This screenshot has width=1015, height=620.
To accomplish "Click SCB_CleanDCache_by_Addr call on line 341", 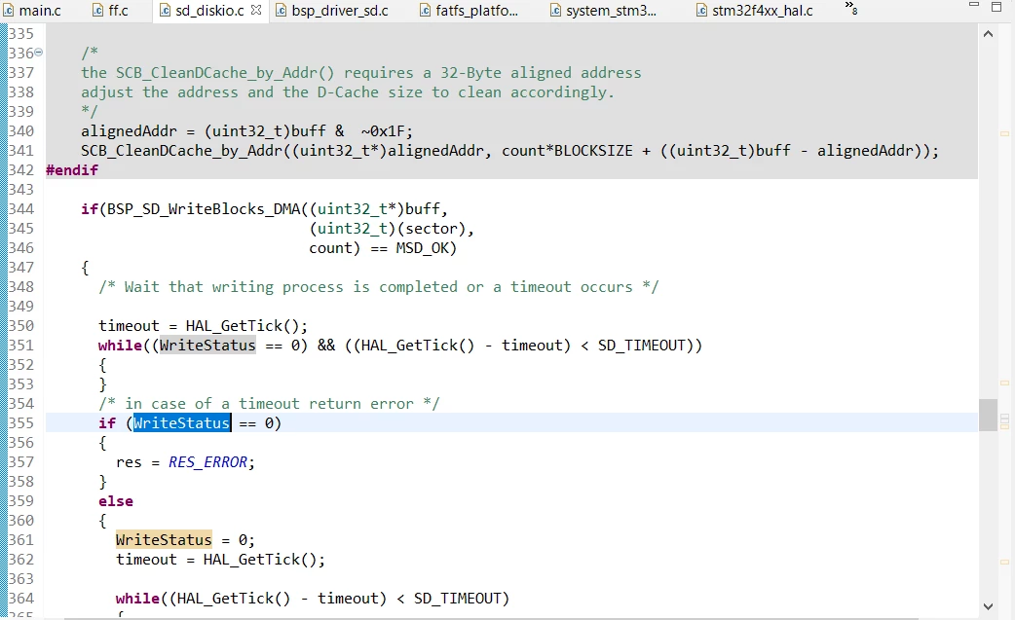I will point(181,151).
